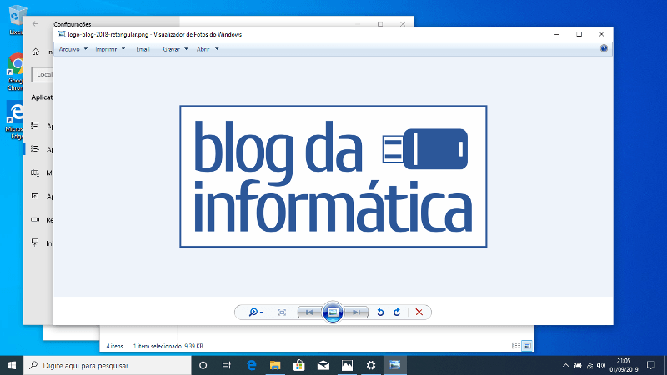Click the Photo Viewer title bar icon

coord(61,34)
